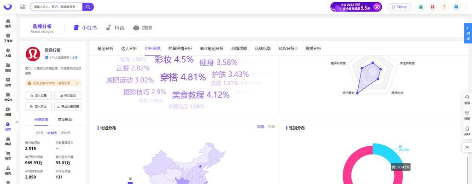Select 品牌话题 tab
This screenshot has width=472, height=184.
(x=239, y=48)
